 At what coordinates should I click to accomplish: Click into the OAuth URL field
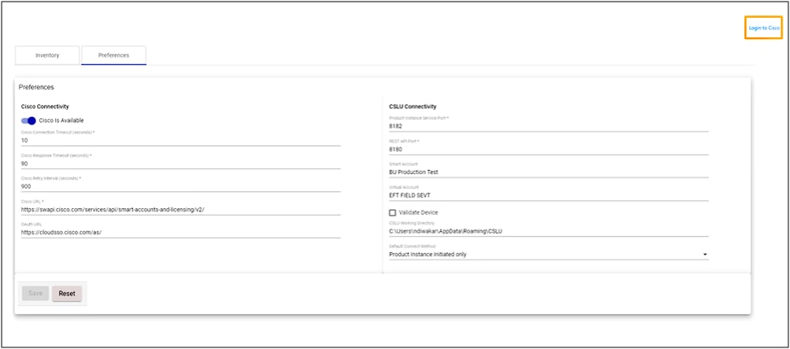[181, 233]
